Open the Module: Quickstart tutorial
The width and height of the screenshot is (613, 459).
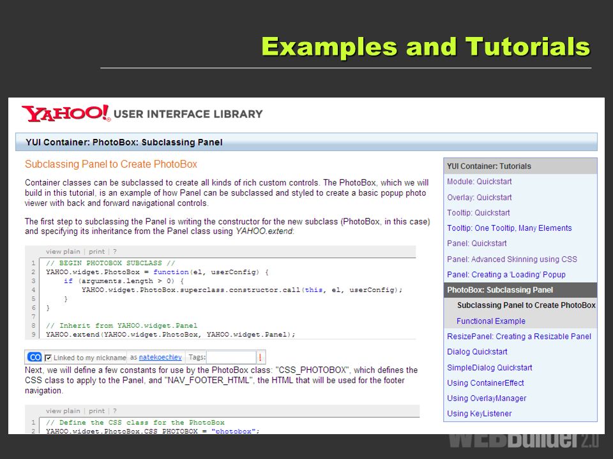coord(480,182)
